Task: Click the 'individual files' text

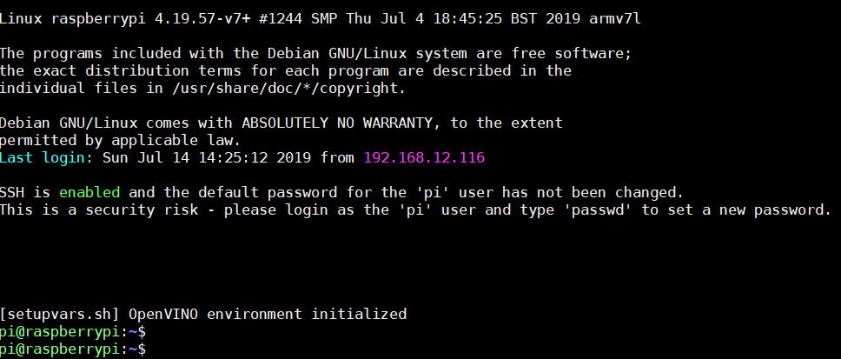Action: [68, 89]
